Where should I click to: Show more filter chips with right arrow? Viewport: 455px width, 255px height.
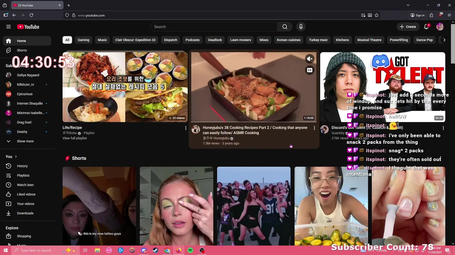[x=444, y=40]
